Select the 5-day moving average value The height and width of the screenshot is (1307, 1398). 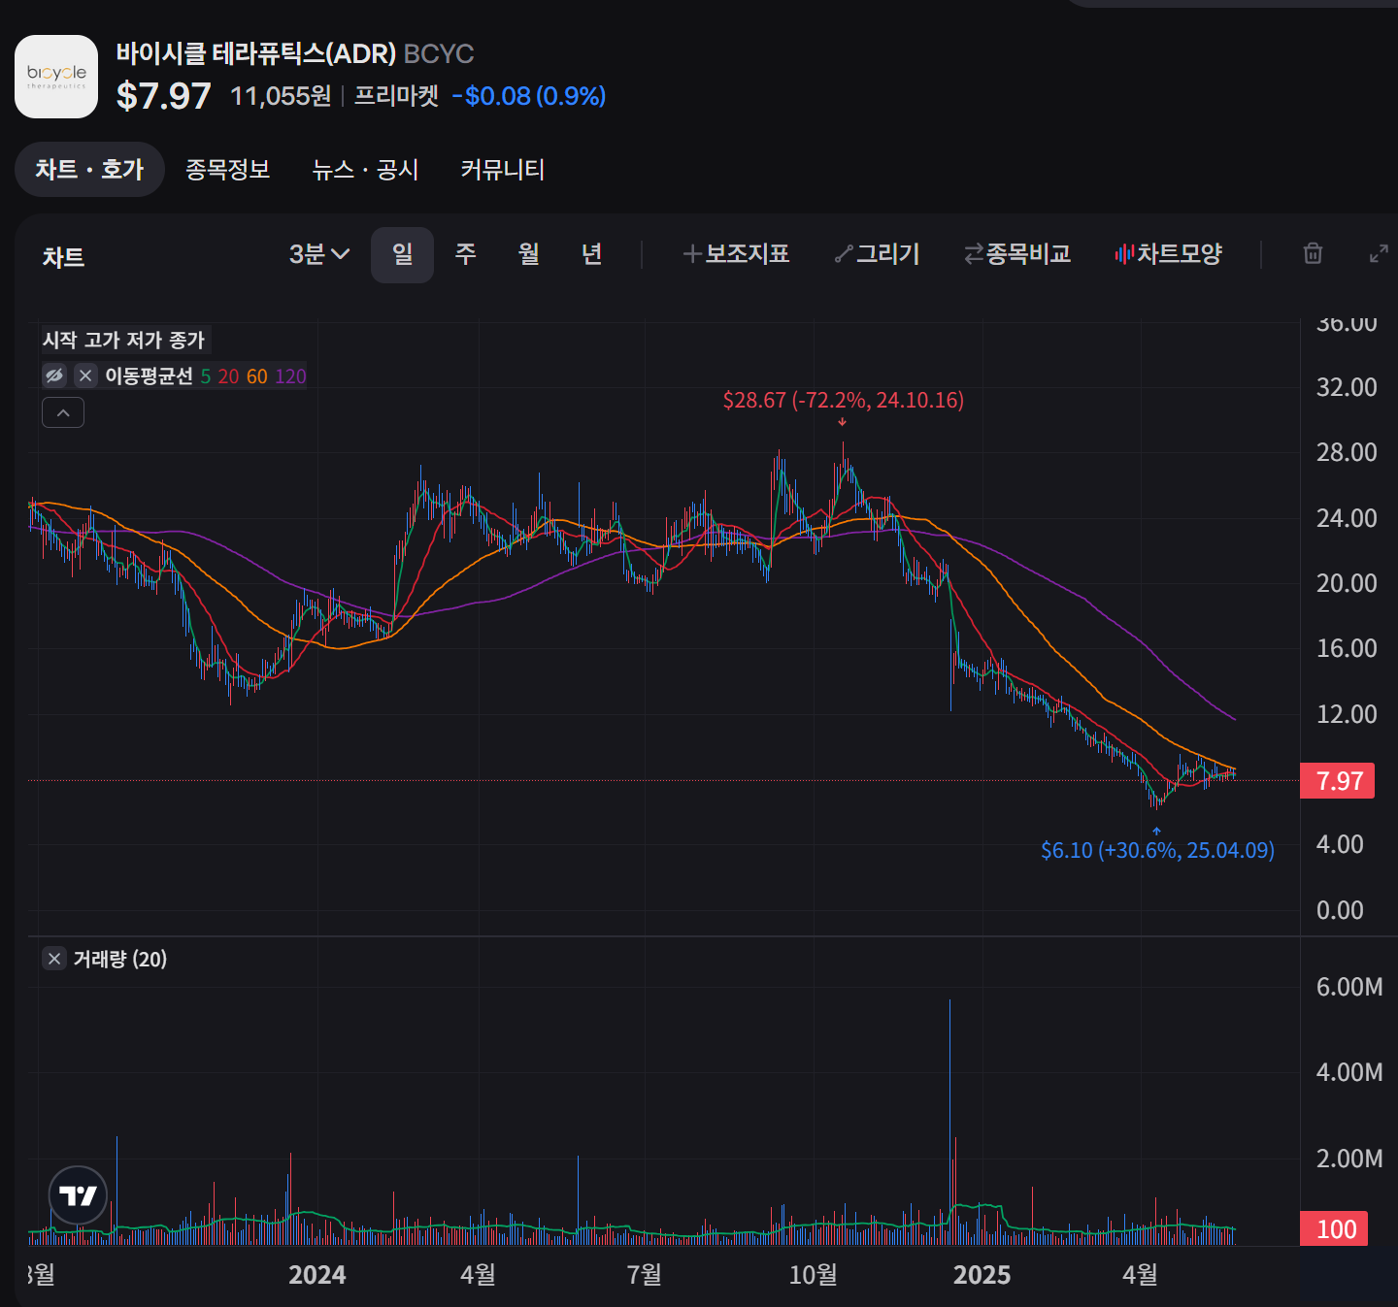(206, 376)
